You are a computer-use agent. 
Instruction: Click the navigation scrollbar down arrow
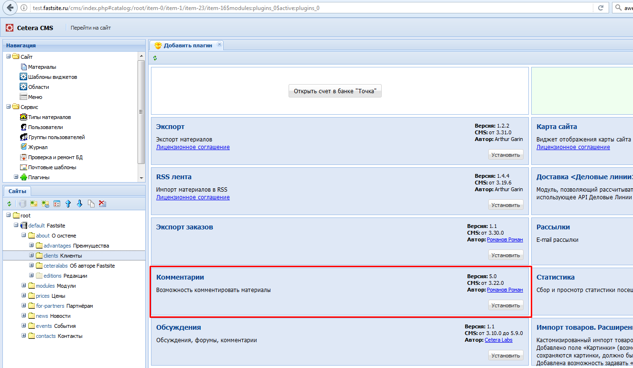point(141,177)
